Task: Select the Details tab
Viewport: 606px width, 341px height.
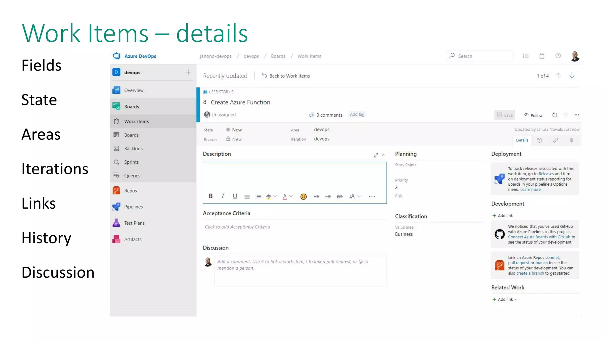Action: click(x=522, y=140)
